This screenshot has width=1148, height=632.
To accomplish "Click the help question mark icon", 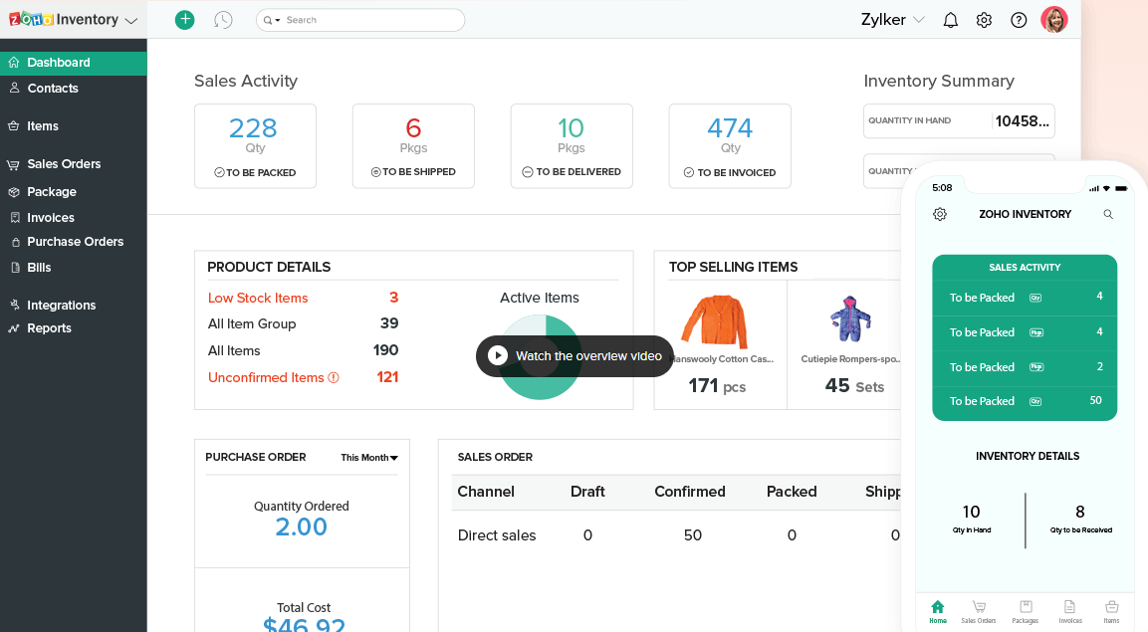I will [x=1018, y=19].
